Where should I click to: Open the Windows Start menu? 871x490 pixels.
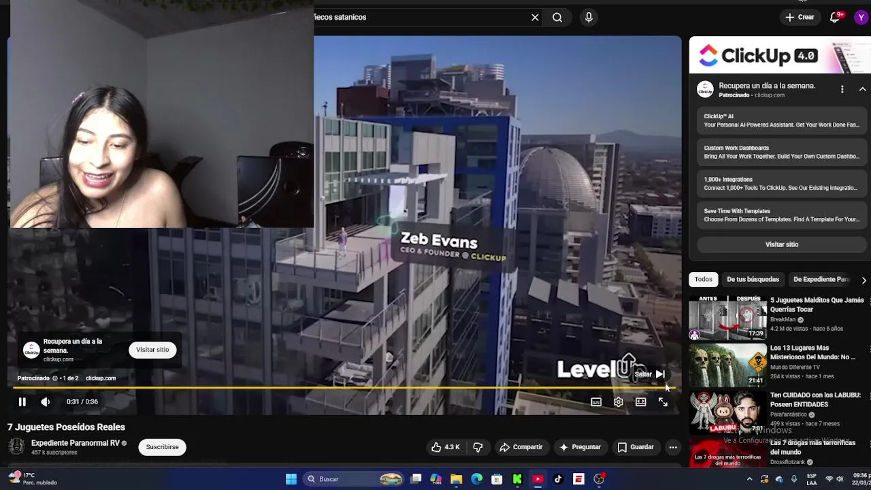coord(291,479)
